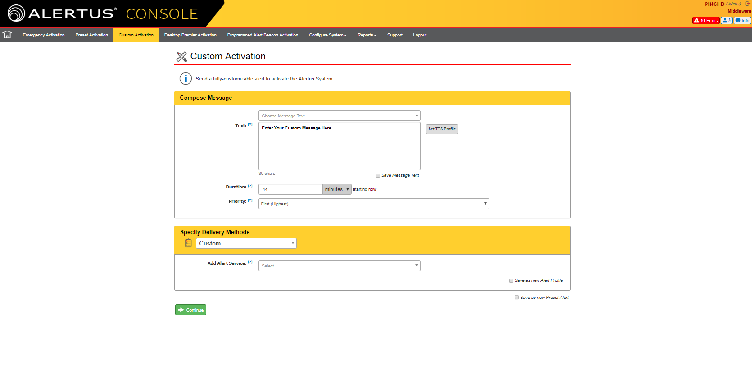The width and height of the screenshot is (752, 365).
Task: Check Save Message Text box
Action: (378, 176)
